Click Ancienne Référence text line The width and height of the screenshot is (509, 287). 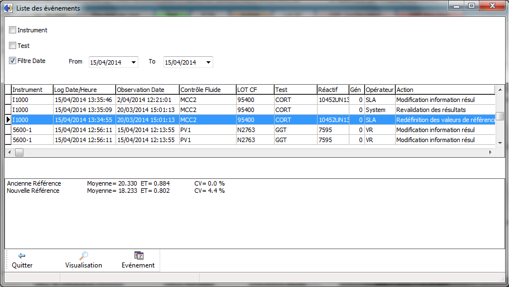click(116, 183)
